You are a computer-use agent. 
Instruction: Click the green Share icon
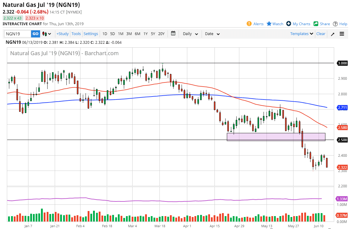pos(316,24)
